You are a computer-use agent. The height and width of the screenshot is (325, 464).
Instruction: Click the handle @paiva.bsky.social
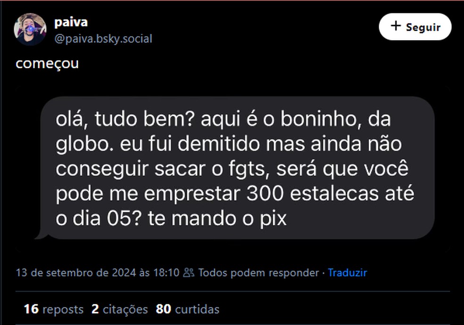tap(103, 39)
